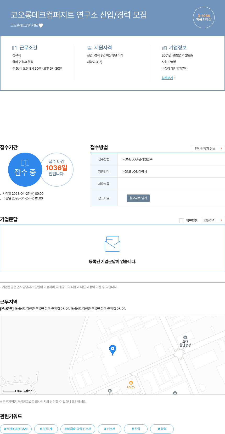225x434 pixels.
Task: Click the job posting title heading
Action: click(x=78, y=15)
